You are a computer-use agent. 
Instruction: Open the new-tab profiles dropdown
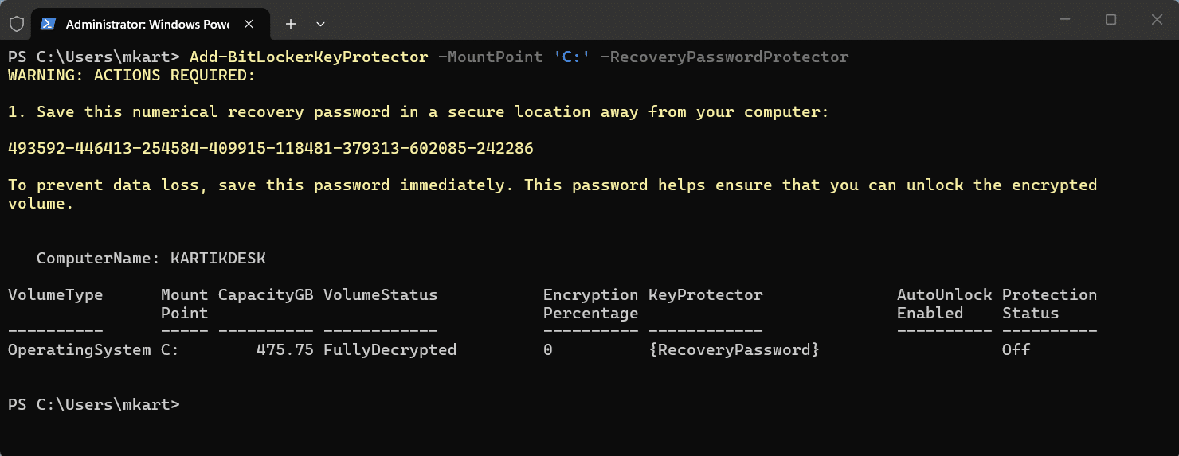tap(320, 24)
